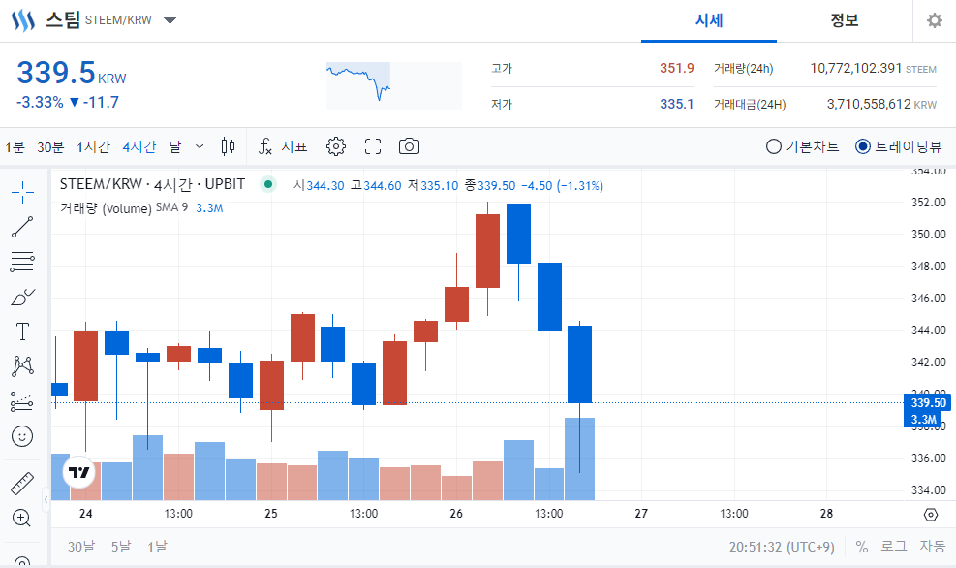Select the text annotation tool
956x568 pixels.
pos(22,331)
